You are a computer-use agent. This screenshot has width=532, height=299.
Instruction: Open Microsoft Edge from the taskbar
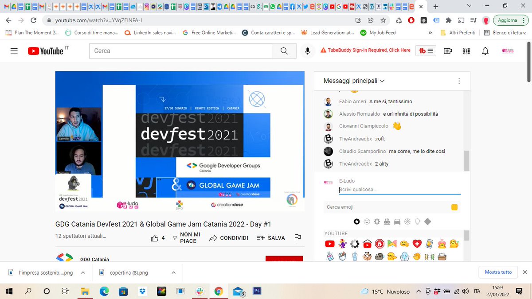104,291
